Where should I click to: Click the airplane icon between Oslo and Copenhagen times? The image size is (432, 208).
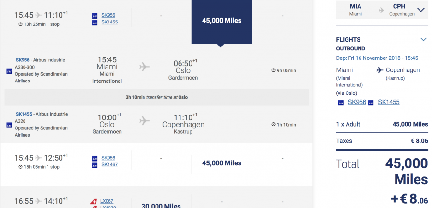tap(144, 120)
